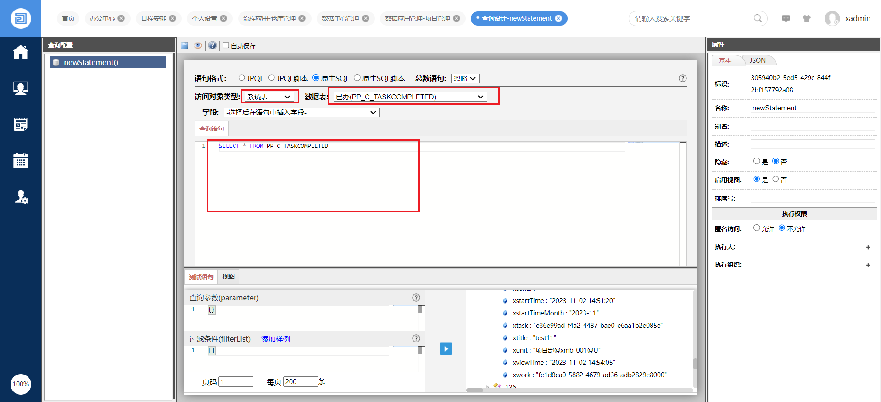
Task: Click the search magnifier icon
Action: coord(758,18)
